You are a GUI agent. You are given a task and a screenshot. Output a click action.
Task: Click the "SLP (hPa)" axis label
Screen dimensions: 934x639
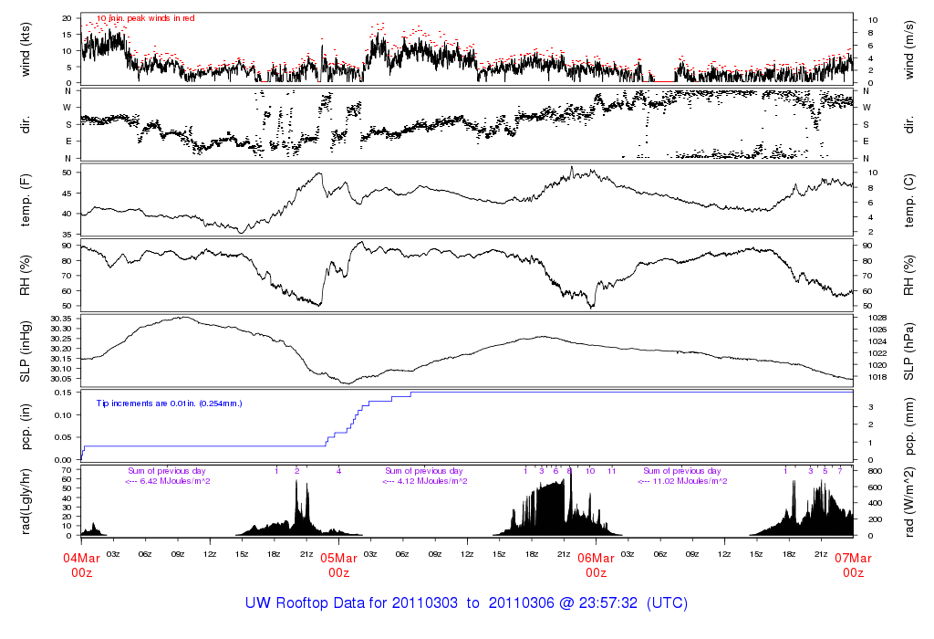(909, 351)
